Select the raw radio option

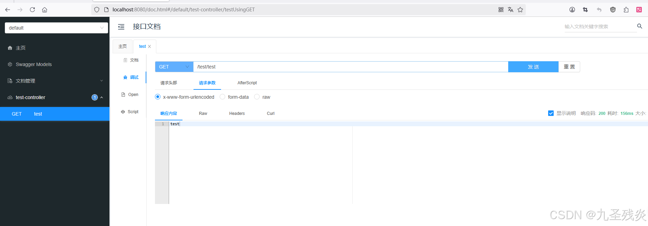coord(257,97)
